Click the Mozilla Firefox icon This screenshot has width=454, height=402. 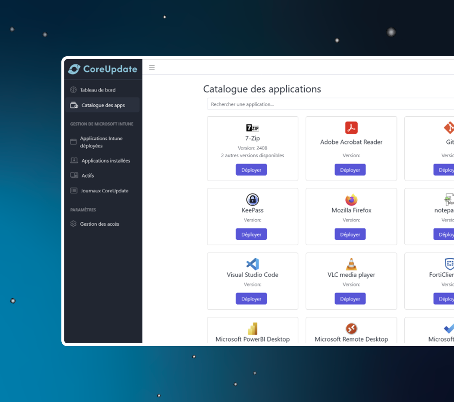click(x=351, y=200)
